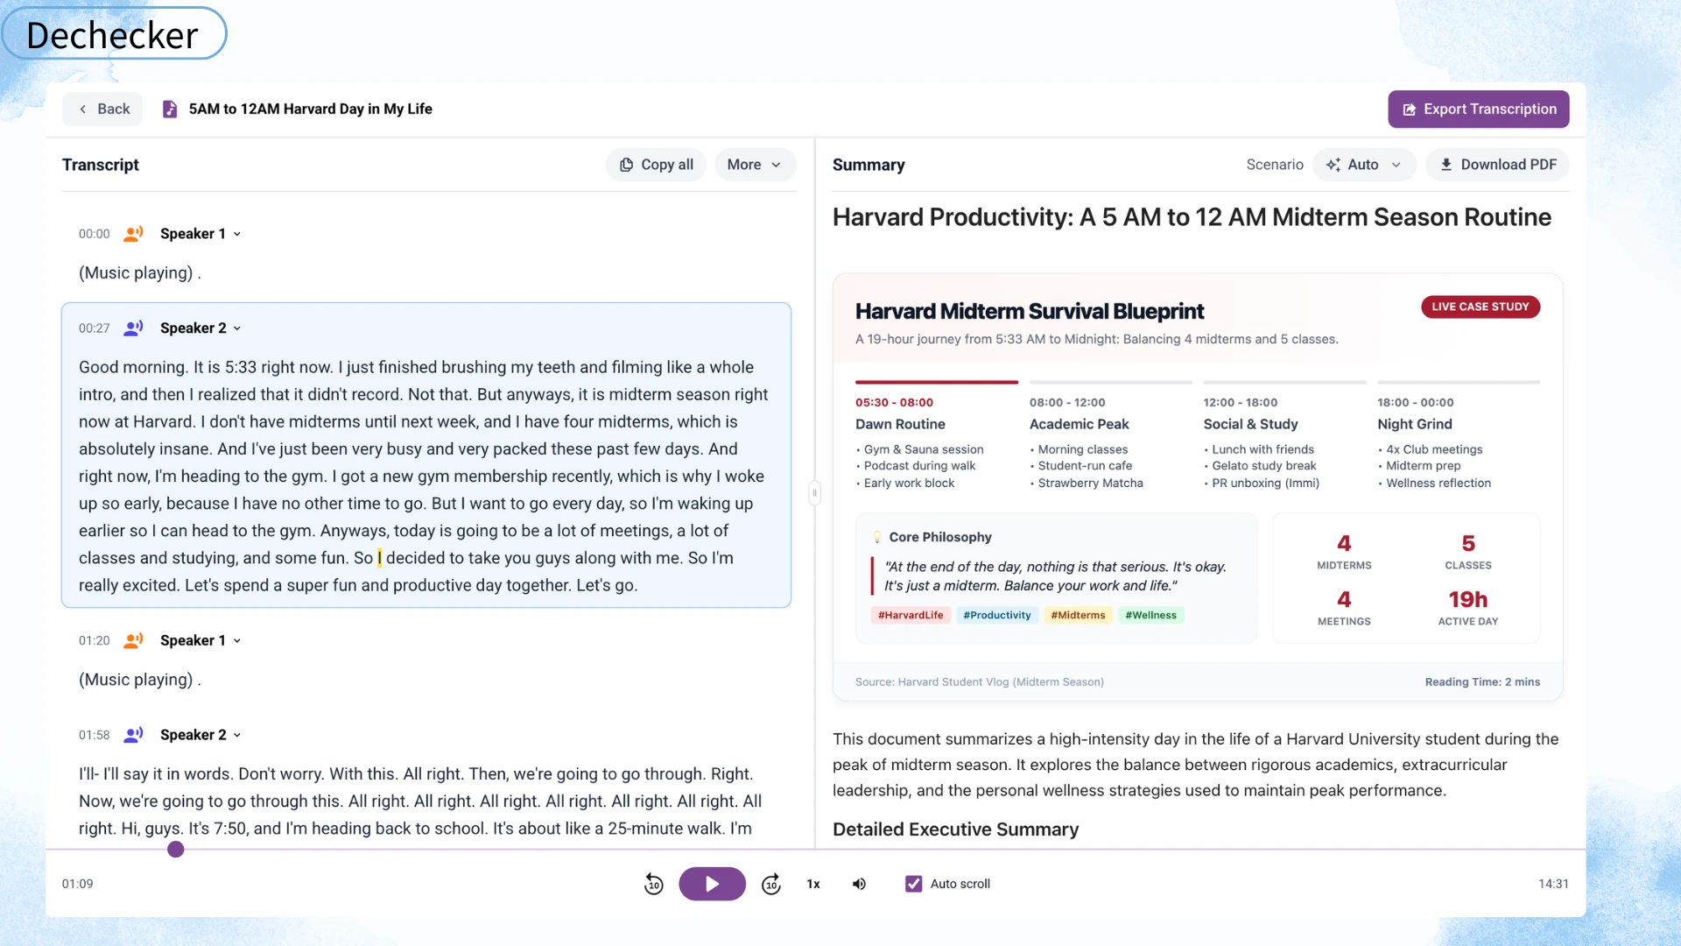Copy all transcript text
1681x946 pixels.
click(656, 165)
